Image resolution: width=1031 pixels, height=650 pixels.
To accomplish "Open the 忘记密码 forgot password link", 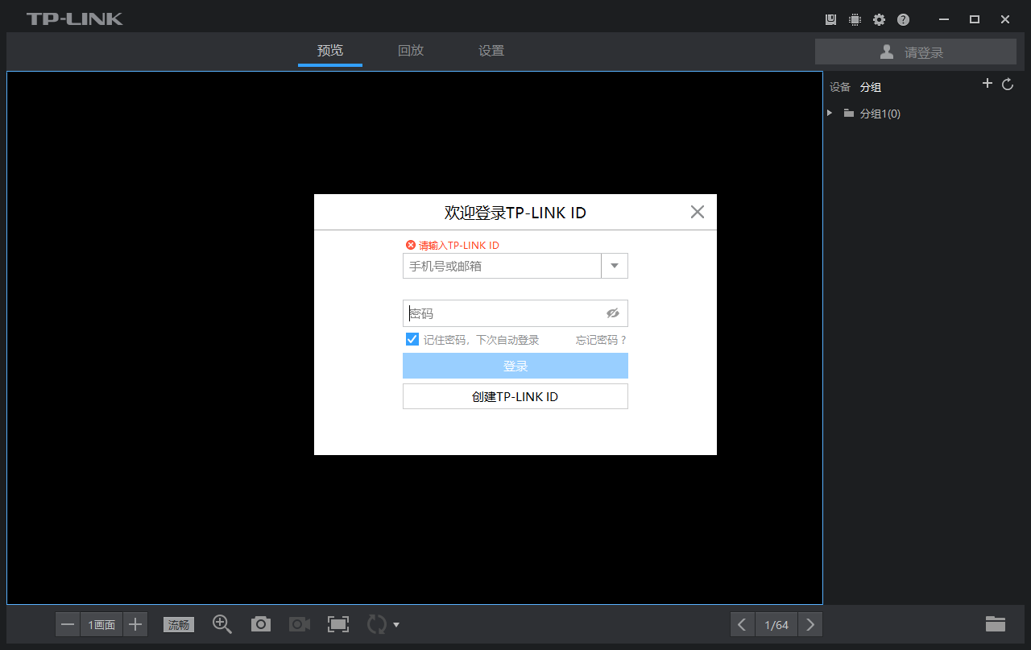I will tap(600, 339).
